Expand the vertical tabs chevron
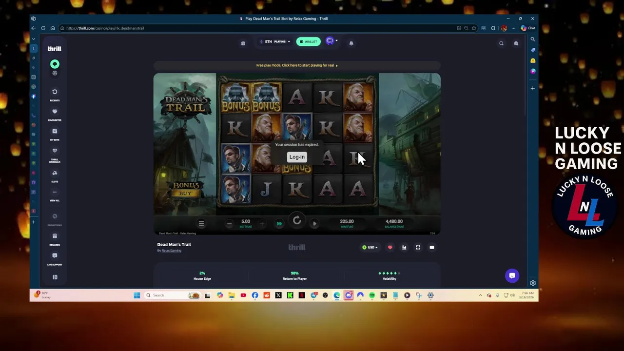 point(34,39)
